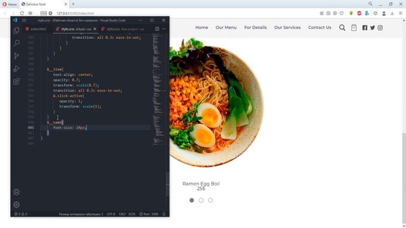This screenshot has height=228, width=406.
Task: Open the shopping bag cart icon
Action: click(x=354, y=28)
